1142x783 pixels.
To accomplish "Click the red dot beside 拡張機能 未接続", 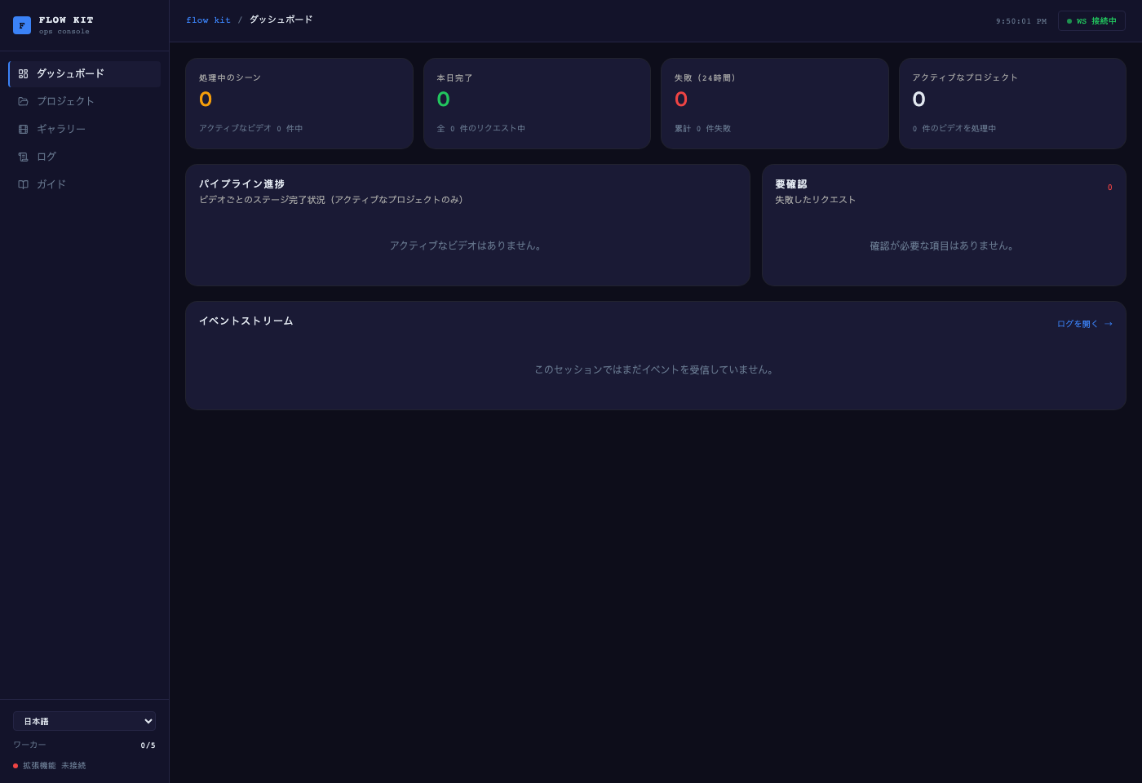I will pyautogui.click(x=15, y=766).
